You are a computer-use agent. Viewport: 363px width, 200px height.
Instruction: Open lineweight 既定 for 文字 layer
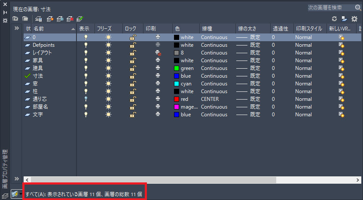click(x=248, y=115)
